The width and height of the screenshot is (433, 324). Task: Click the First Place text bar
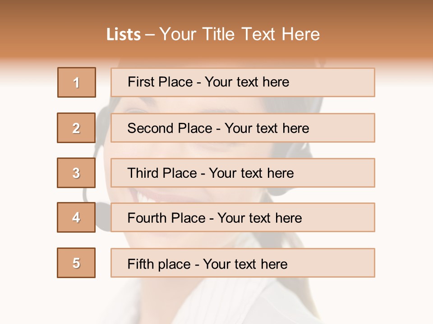(x=243, y=82)
